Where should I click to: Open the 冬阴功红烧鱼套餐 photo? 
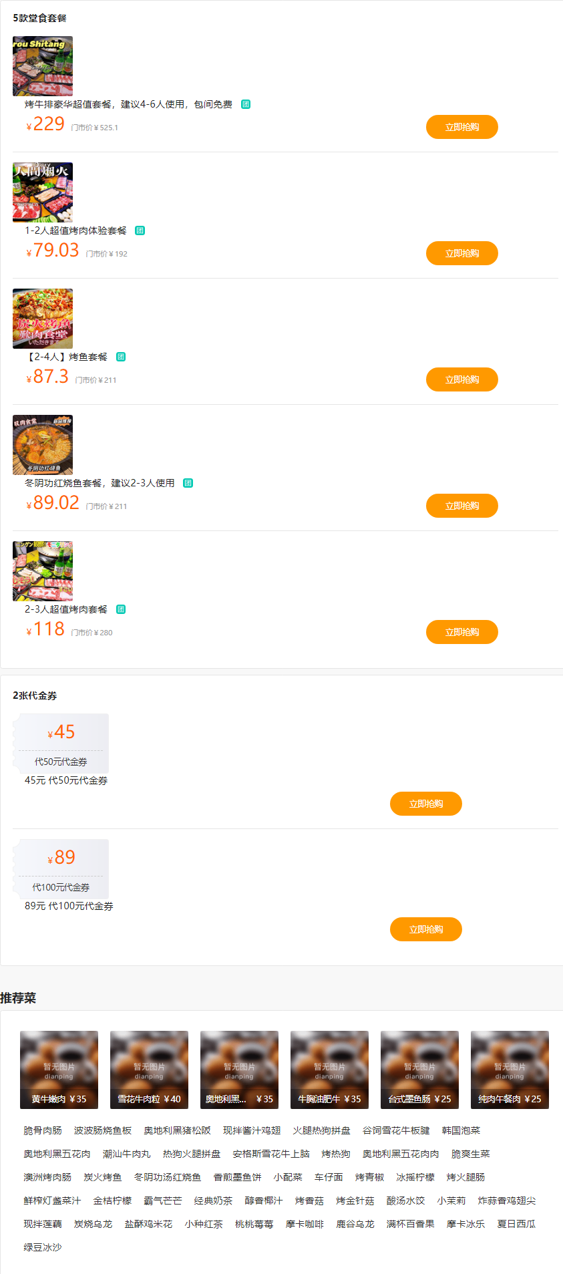43,444
